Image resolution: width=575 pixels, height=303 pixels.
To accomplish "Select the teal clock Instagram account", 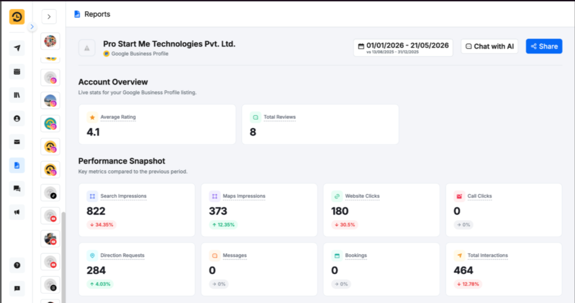I will coord(50,124).
